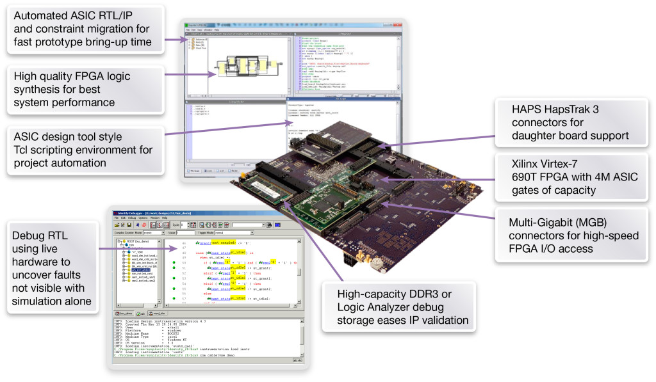Image resolution: width=656 pixels, height=382 pixels.
Task: Click the grant2 signal link on line 46
Action: pos(206,243)
